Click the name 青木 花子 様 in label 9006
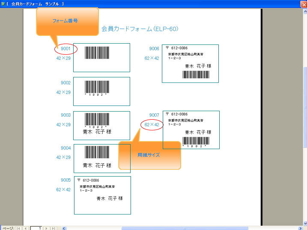This screenshot has height=230, width=307. coord(198,66)
